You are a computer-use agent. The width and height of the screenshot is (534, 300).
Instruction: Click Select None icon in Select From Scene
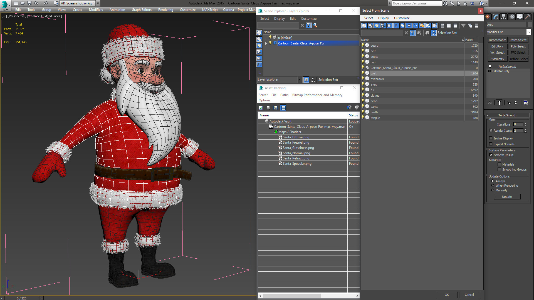tap(449, 26)
